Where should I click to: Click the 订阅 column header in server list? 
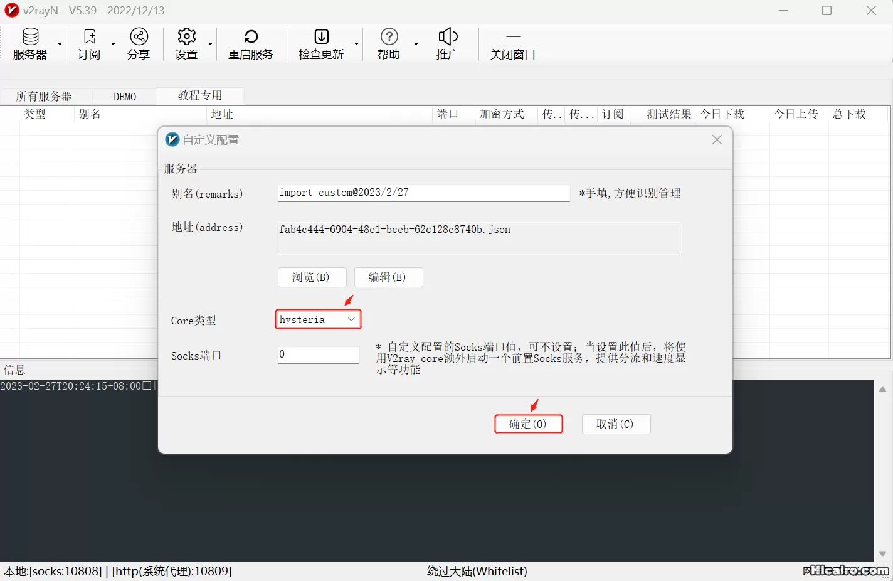tap(613, 114)
